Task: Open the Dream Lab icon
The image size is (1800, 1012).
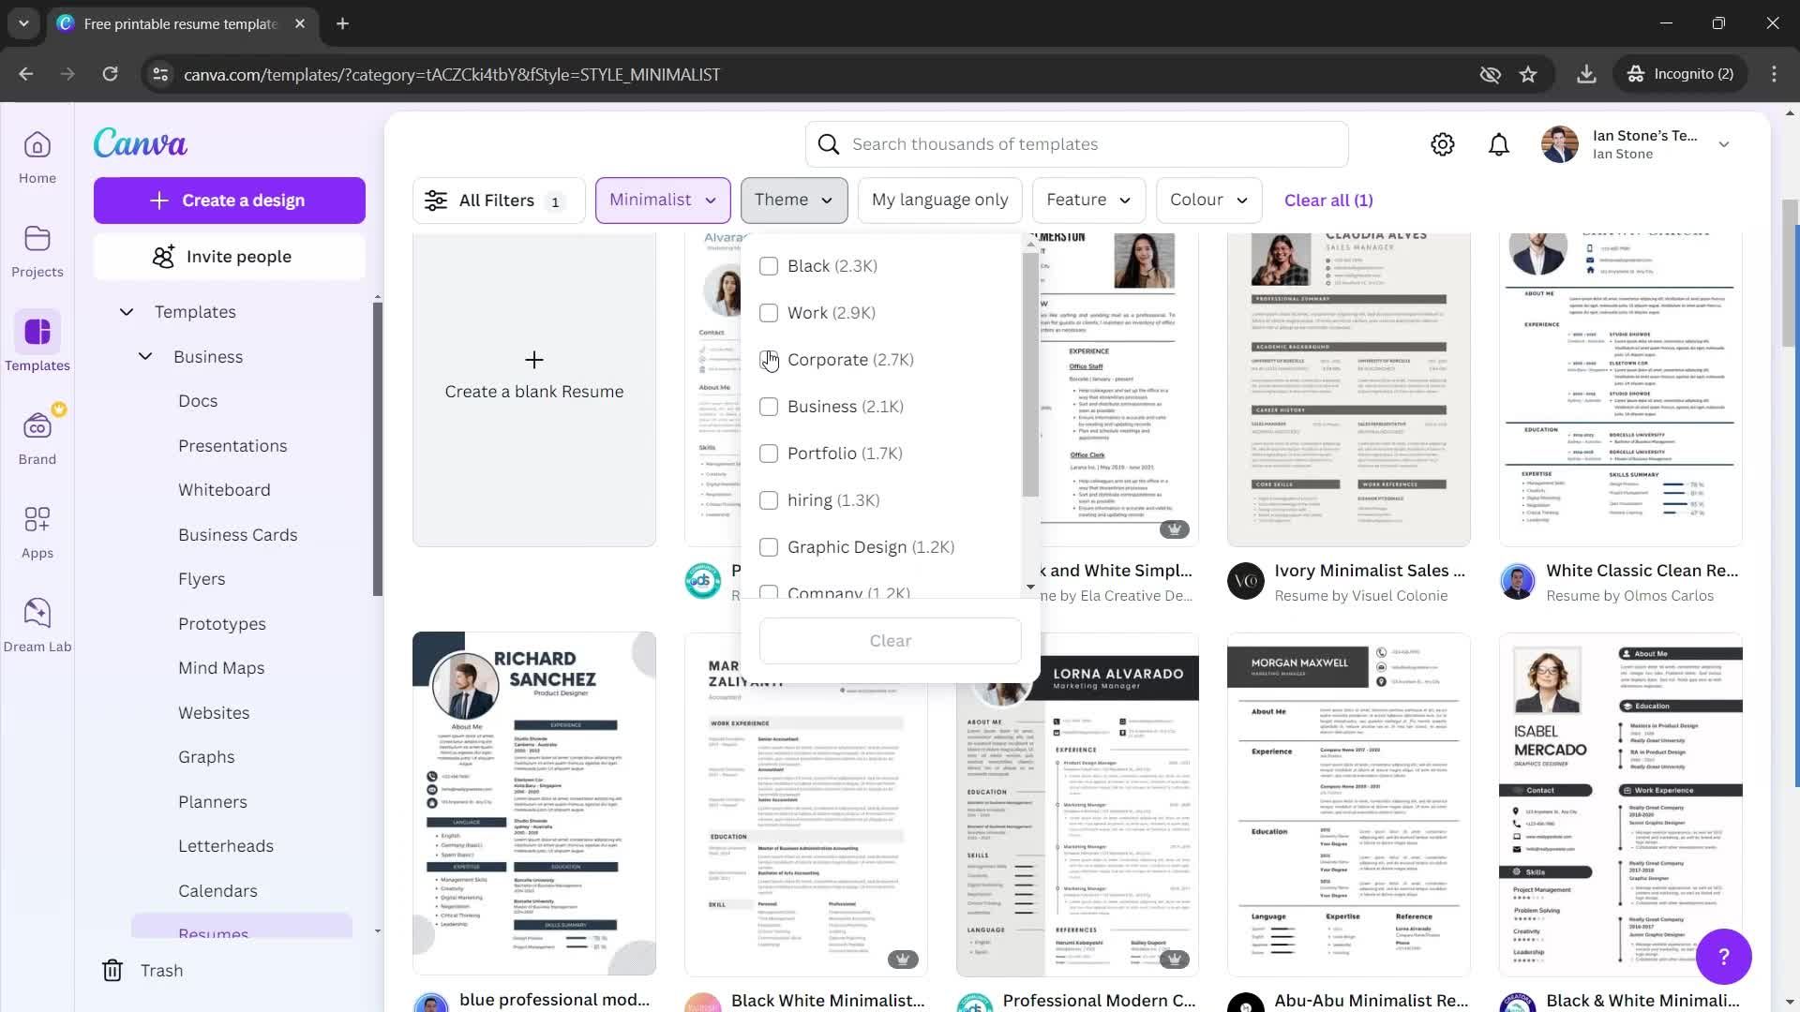Action: pos(37,613)
